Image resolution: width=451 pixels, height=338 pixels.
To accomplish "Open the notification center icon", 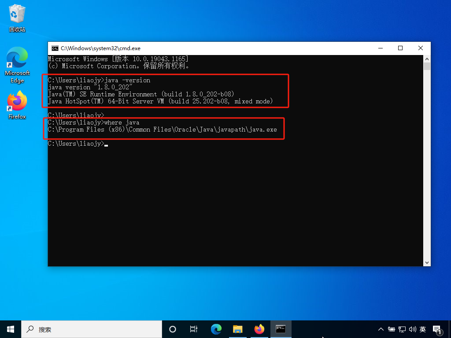I will click(437, 330).
